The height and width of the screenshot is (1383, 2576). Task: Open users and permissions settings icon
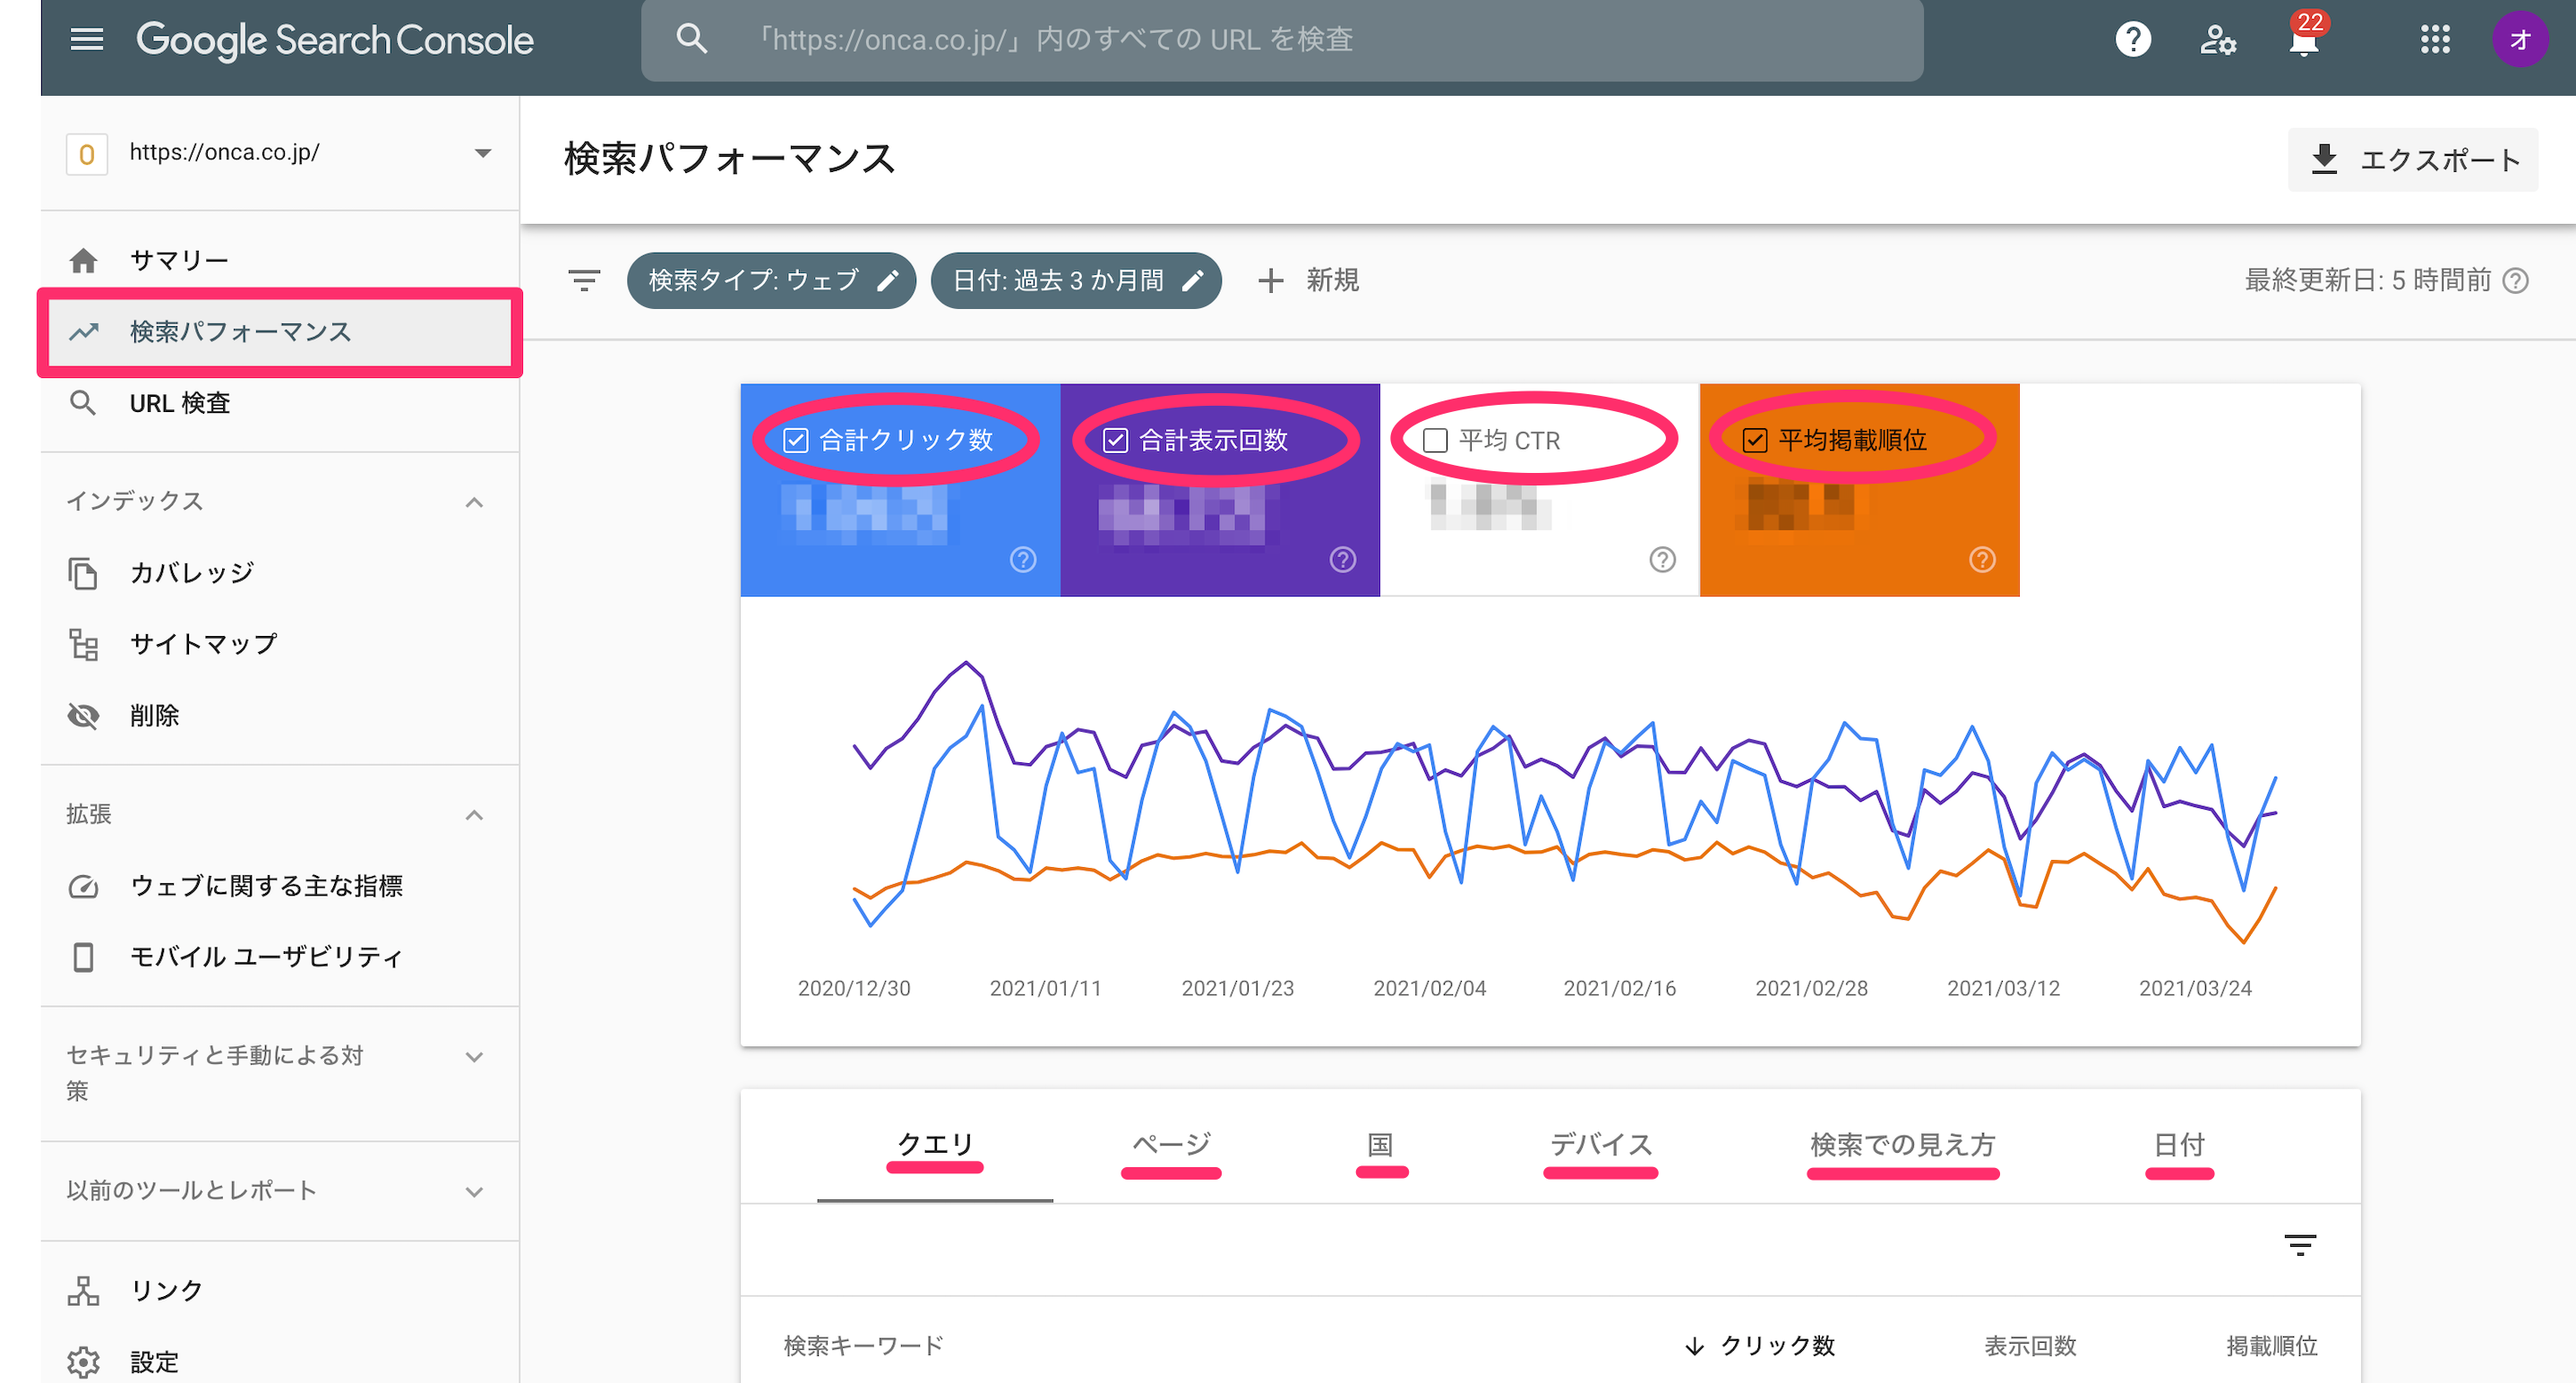2218,39
